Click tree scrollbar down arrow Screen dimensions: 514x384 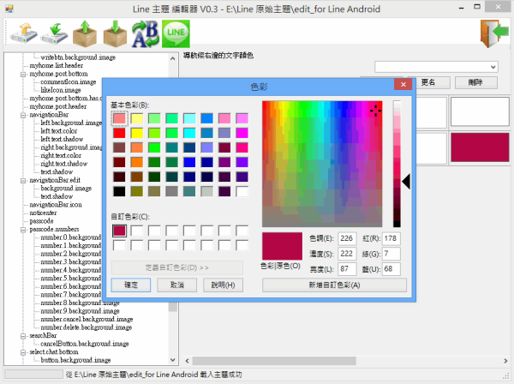[173, 360]
